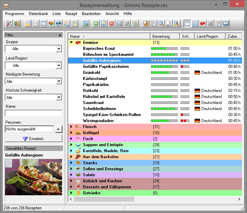Click the red minus delete recipe icon
Viewport: 247px width, 213px height.
coord(111,23)
